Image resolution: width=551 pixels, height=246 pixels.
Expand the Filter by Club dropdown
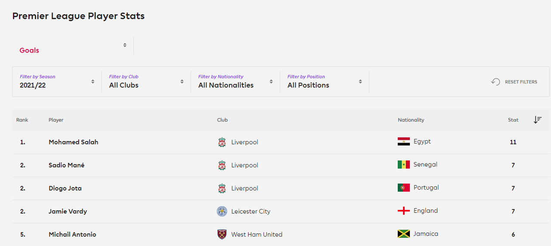pos(146,81)
